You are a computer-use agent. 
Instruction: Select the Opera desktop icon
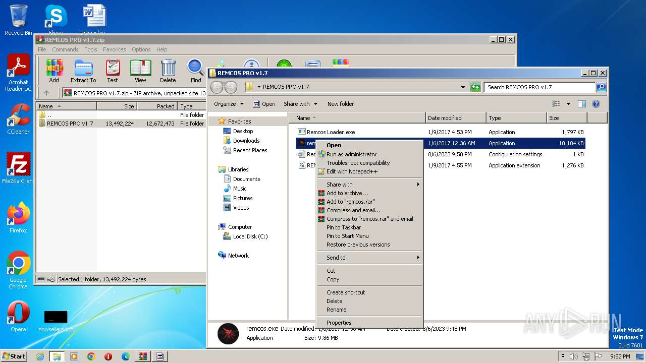18,316
